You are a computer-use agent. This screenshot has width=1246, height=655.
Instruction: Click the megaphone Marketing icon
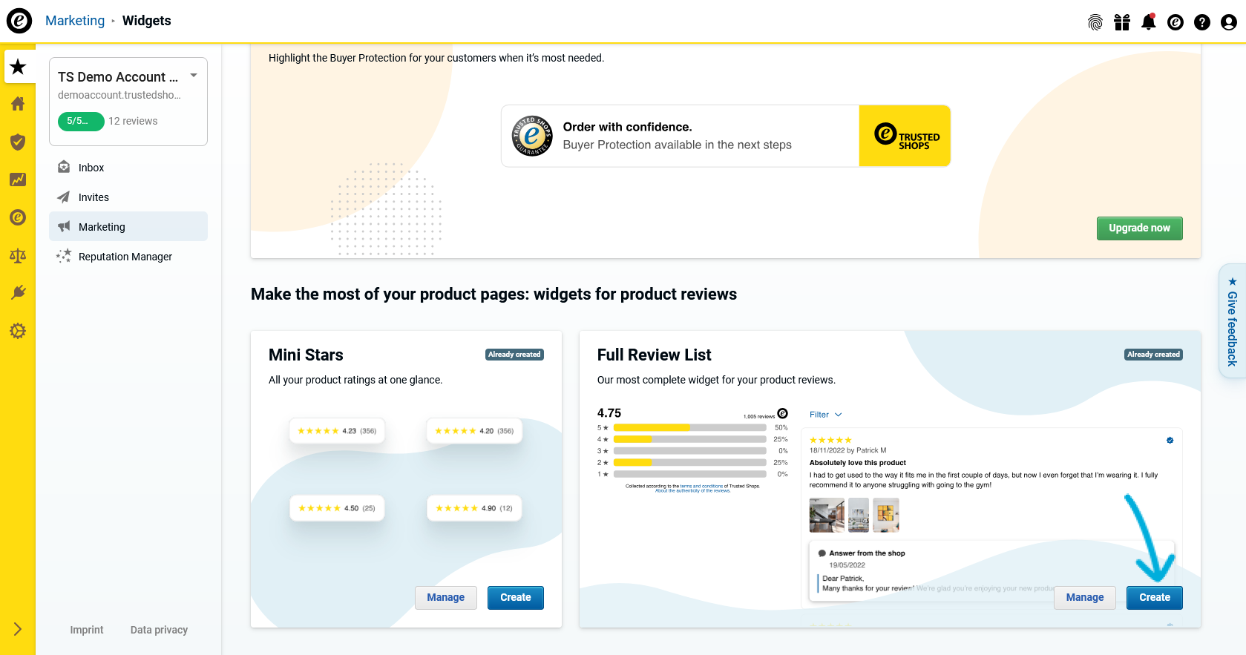click(x=64, y=226)
